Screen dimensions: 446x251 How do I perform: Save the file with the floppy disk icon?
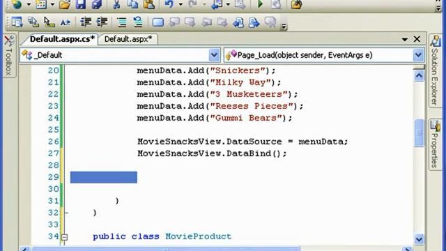[x=81, y=4]
